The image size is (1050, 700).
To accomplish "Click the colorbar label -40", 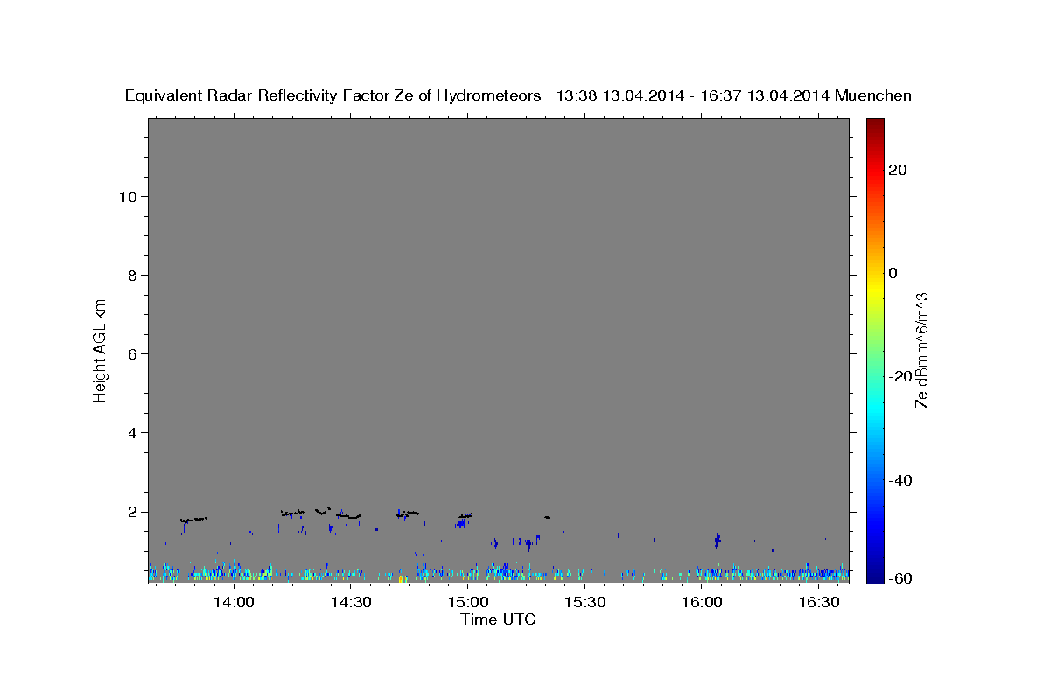I will coord(900,480).
